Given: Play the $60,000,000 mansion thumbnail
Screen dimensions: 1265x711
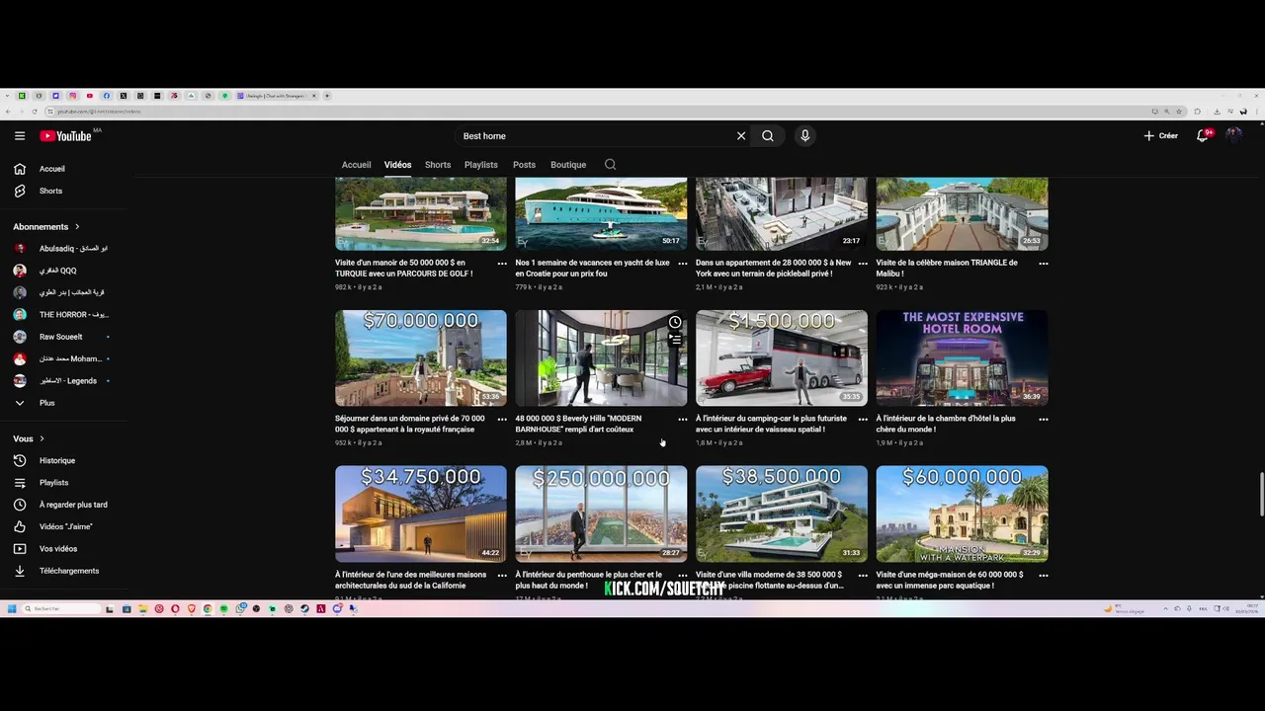Looking at the screenshot, I should [962, 514].
